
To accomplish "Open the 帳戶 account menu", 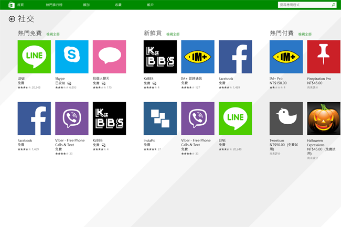I will pos(151,5).
